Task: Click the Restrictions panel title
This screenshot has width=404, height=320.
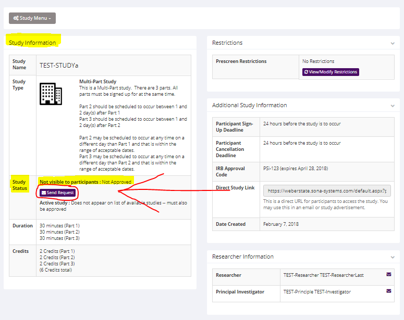Action: (227, 43)
